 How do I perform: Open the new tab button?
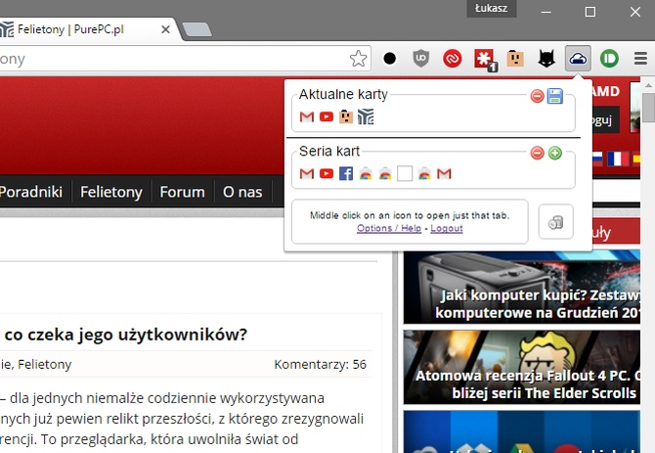[x=196, y=30]
